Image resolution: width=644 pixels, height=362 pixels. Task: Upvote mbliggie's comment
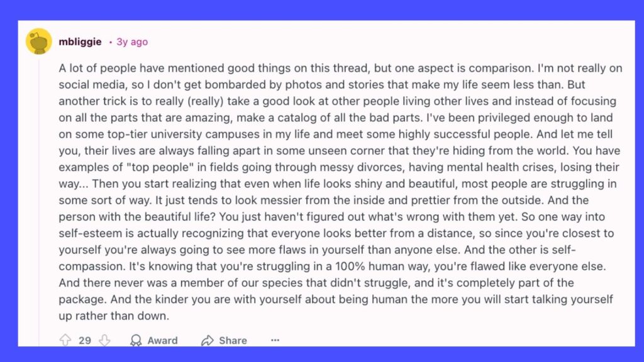coord(65,341)
